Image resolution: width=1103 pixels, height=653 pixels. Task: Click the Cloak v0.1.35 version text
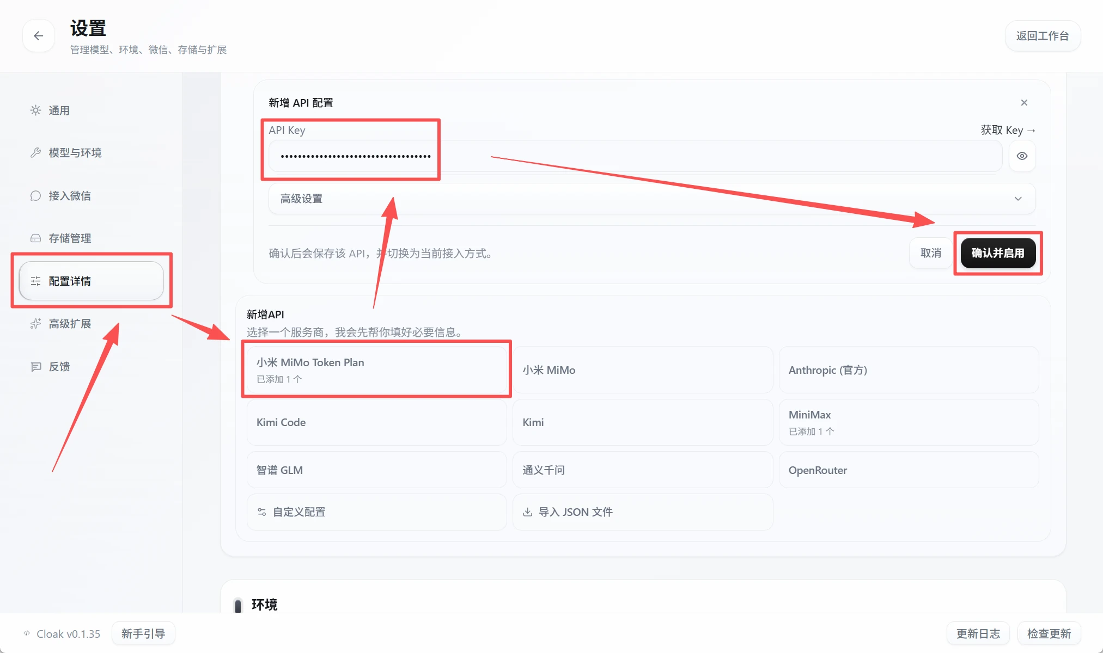68,634
